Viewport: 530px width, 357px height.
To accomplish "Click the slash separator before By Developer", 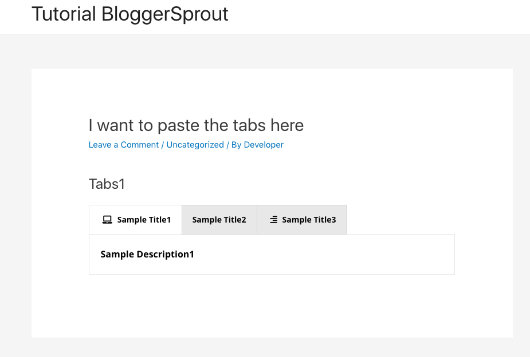I will 228,145.
